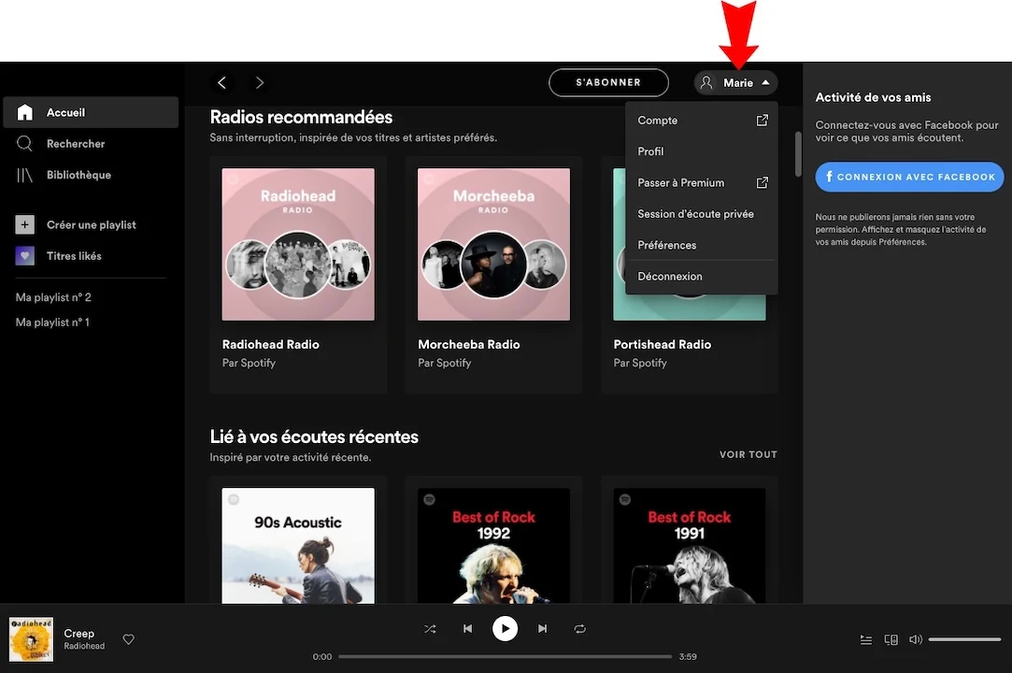Start Session d'écoute privée
1012x673 pixels.
click(x=702, y=214)
